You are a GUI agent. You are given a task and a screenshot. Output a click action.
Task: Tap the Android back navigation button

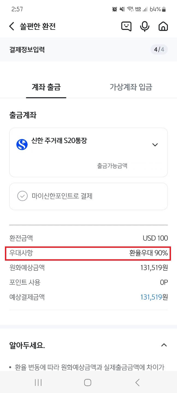tap(137, 382)
